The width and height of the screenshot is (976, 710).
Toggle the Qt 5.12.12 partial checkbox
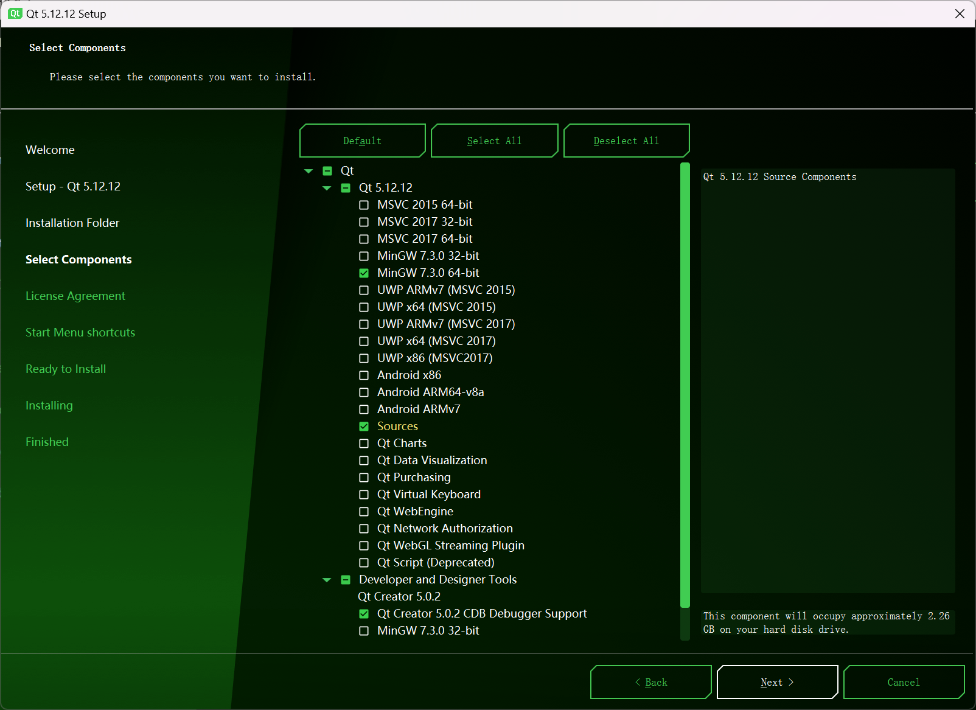(x=346, y=188)
